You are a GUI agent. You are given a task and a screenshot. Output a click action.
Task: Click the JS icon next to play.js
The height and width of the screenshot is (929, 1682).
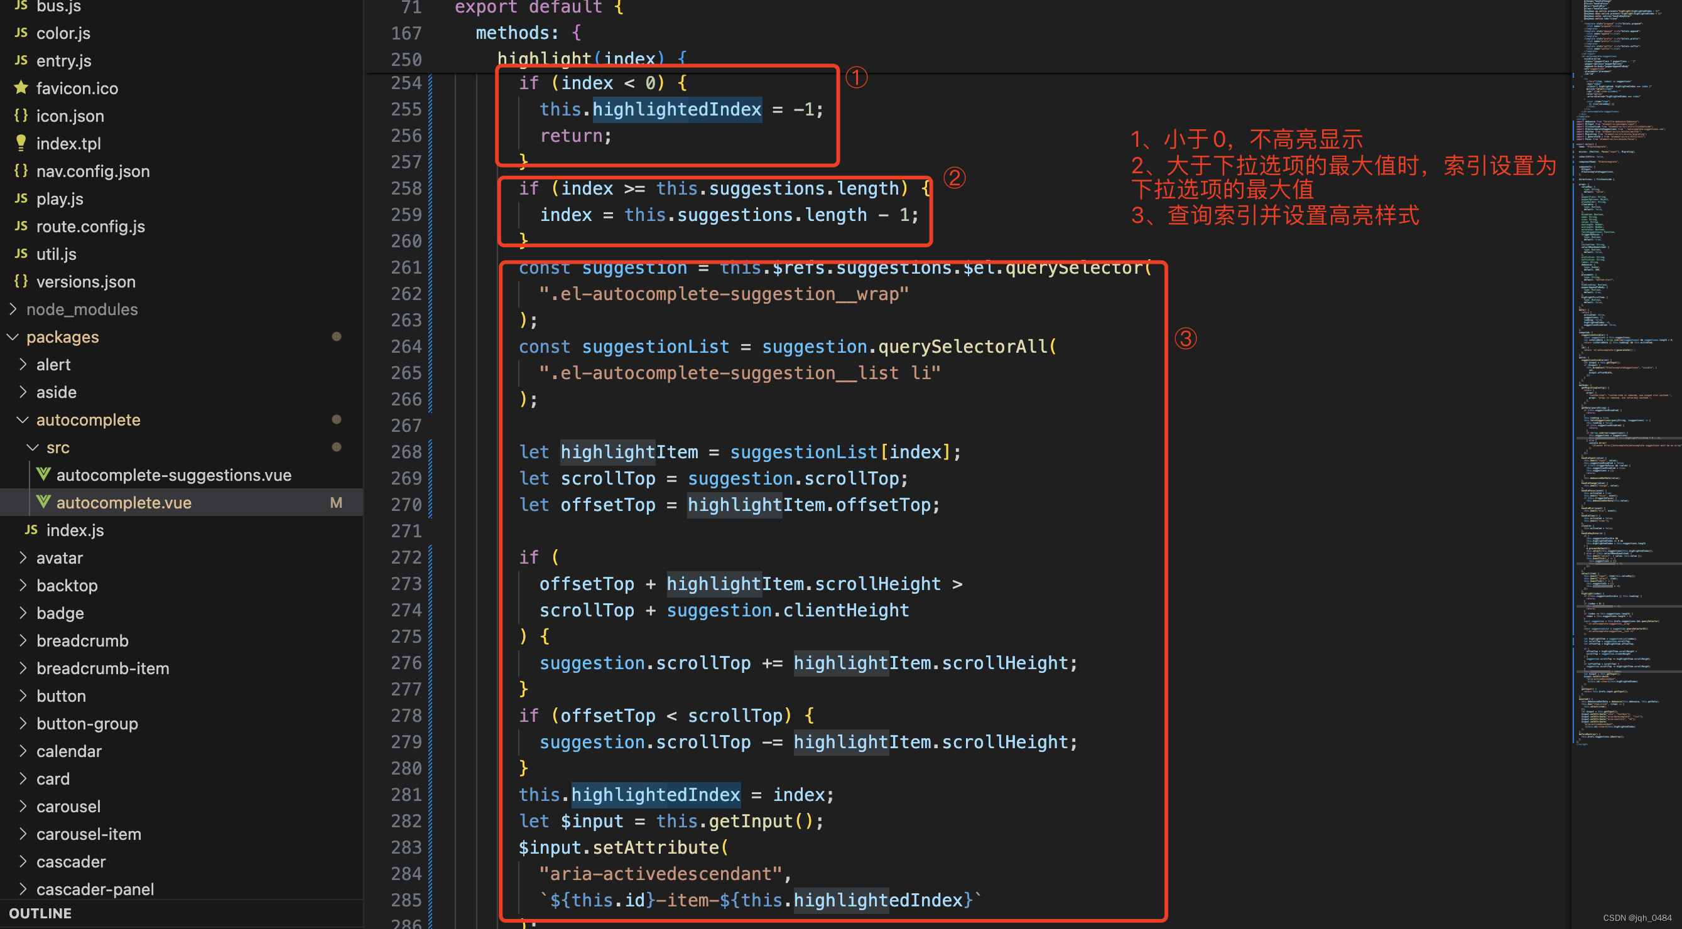point(20,198)
